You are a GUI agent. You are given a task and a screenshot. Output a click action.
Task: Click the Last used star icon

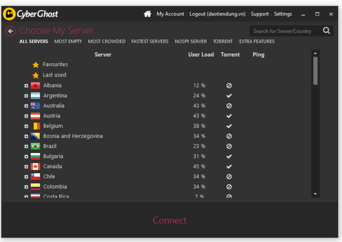click(36, 75)
